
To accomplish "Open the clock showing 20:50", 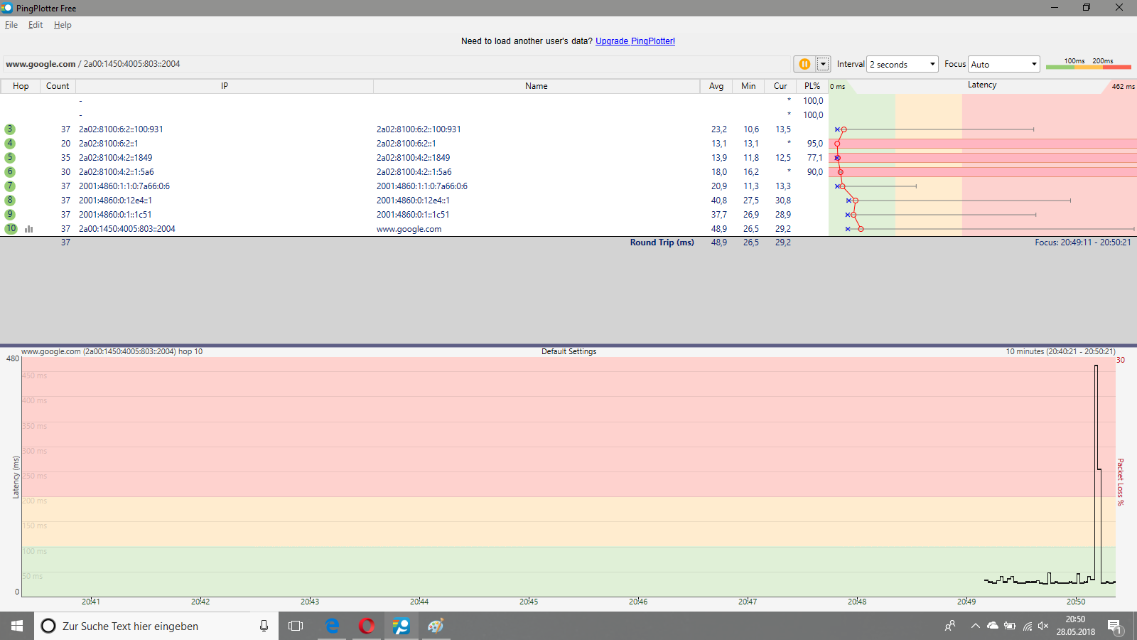I will [x=1075, y=626].
